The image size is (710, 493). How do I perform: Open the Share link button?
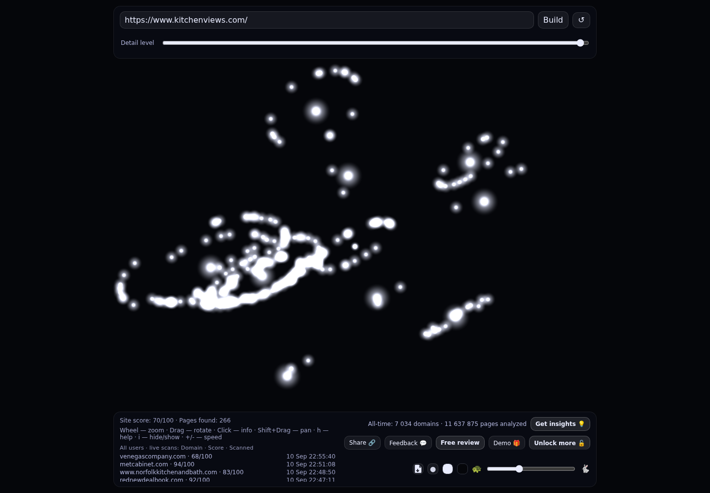pos(362,443)
